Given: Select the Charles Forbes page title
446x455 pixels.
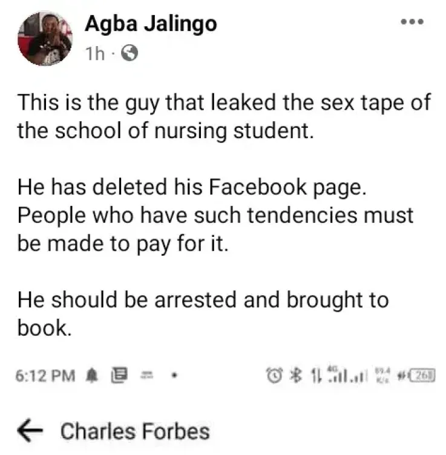Looking at the screenshot, I should click(135, 431).
